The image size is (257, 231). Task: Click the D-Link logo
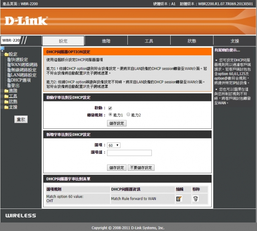click(26, 21)
